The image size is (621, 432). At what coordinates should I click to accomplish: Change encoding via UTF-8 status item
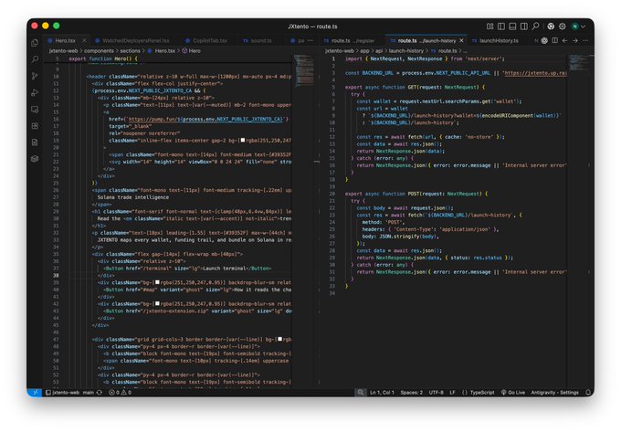point(436,393)
